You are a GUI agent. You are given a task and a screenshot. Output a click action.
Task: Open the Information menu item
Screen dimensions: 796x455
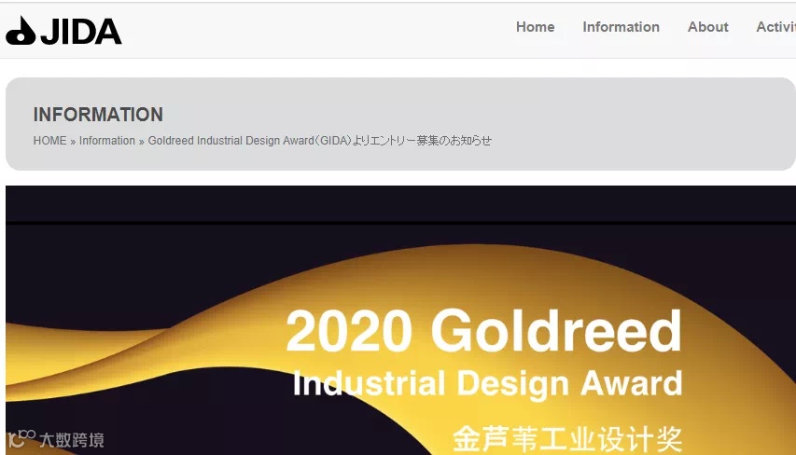pyautogui.click(x=621, y=27)
